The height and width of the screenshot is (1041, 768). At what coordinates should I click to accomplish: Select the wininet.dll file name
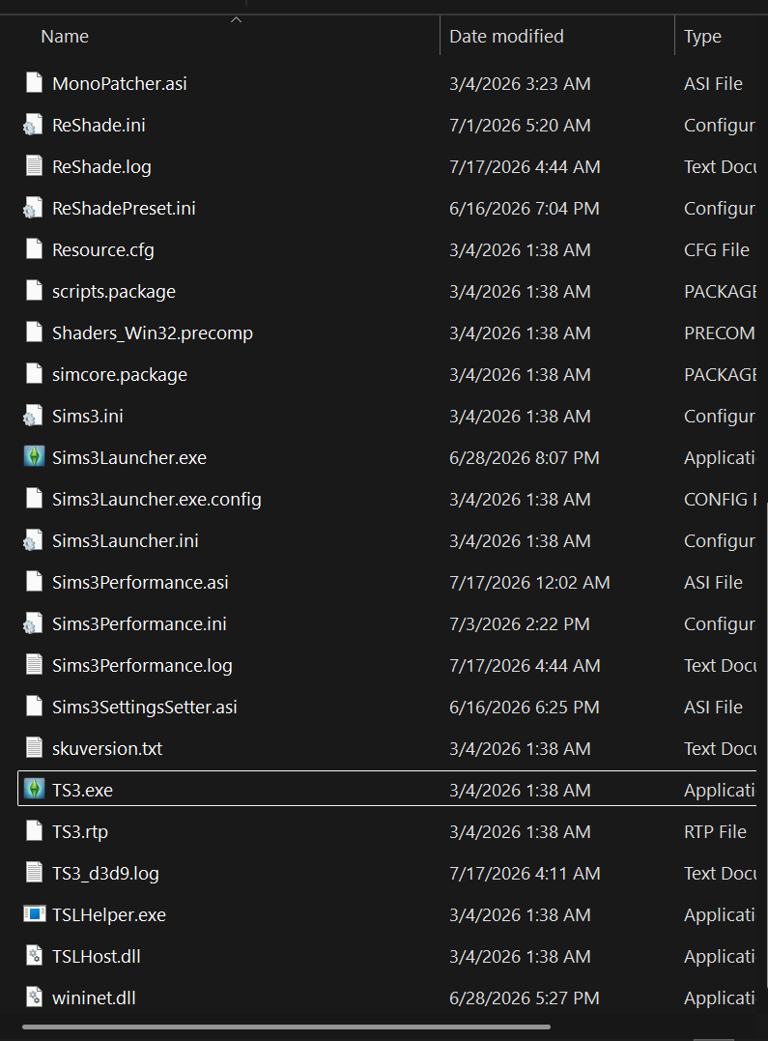click(x=94, y=998)
